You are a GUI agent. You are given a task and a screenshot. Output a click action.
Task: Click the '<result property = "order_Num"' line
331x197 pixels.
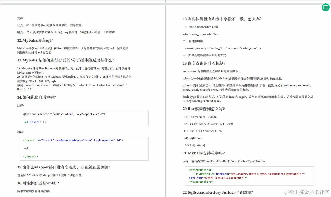pyautogui.click(x=223, y=48)
